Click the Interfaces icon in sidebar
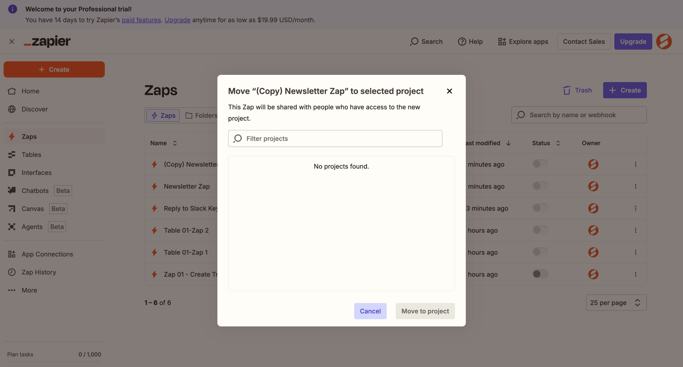The width and height of the screenshot is (683, 367). coord(12,173)
